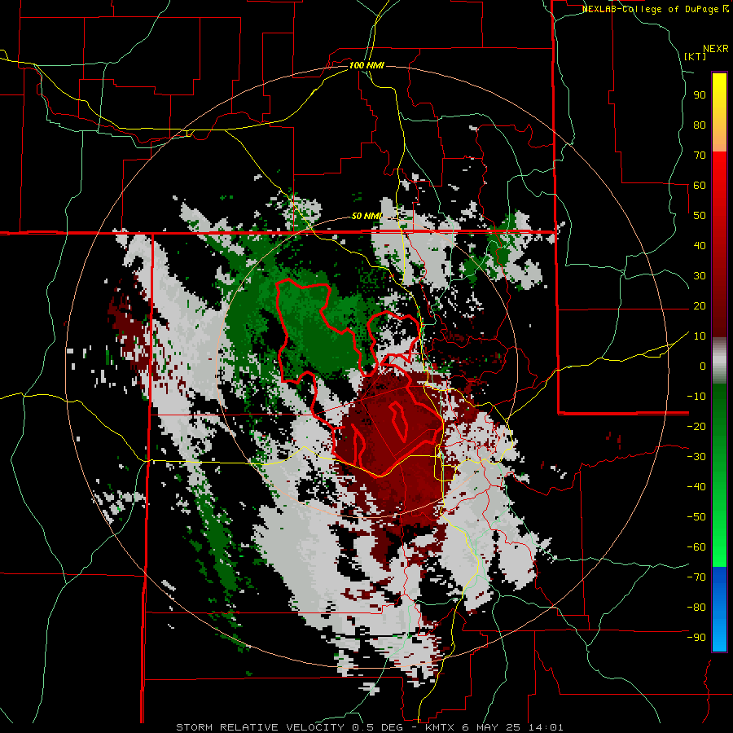
Task: Click the -10 value on the velocity scale
Action: tap(696, 397)
